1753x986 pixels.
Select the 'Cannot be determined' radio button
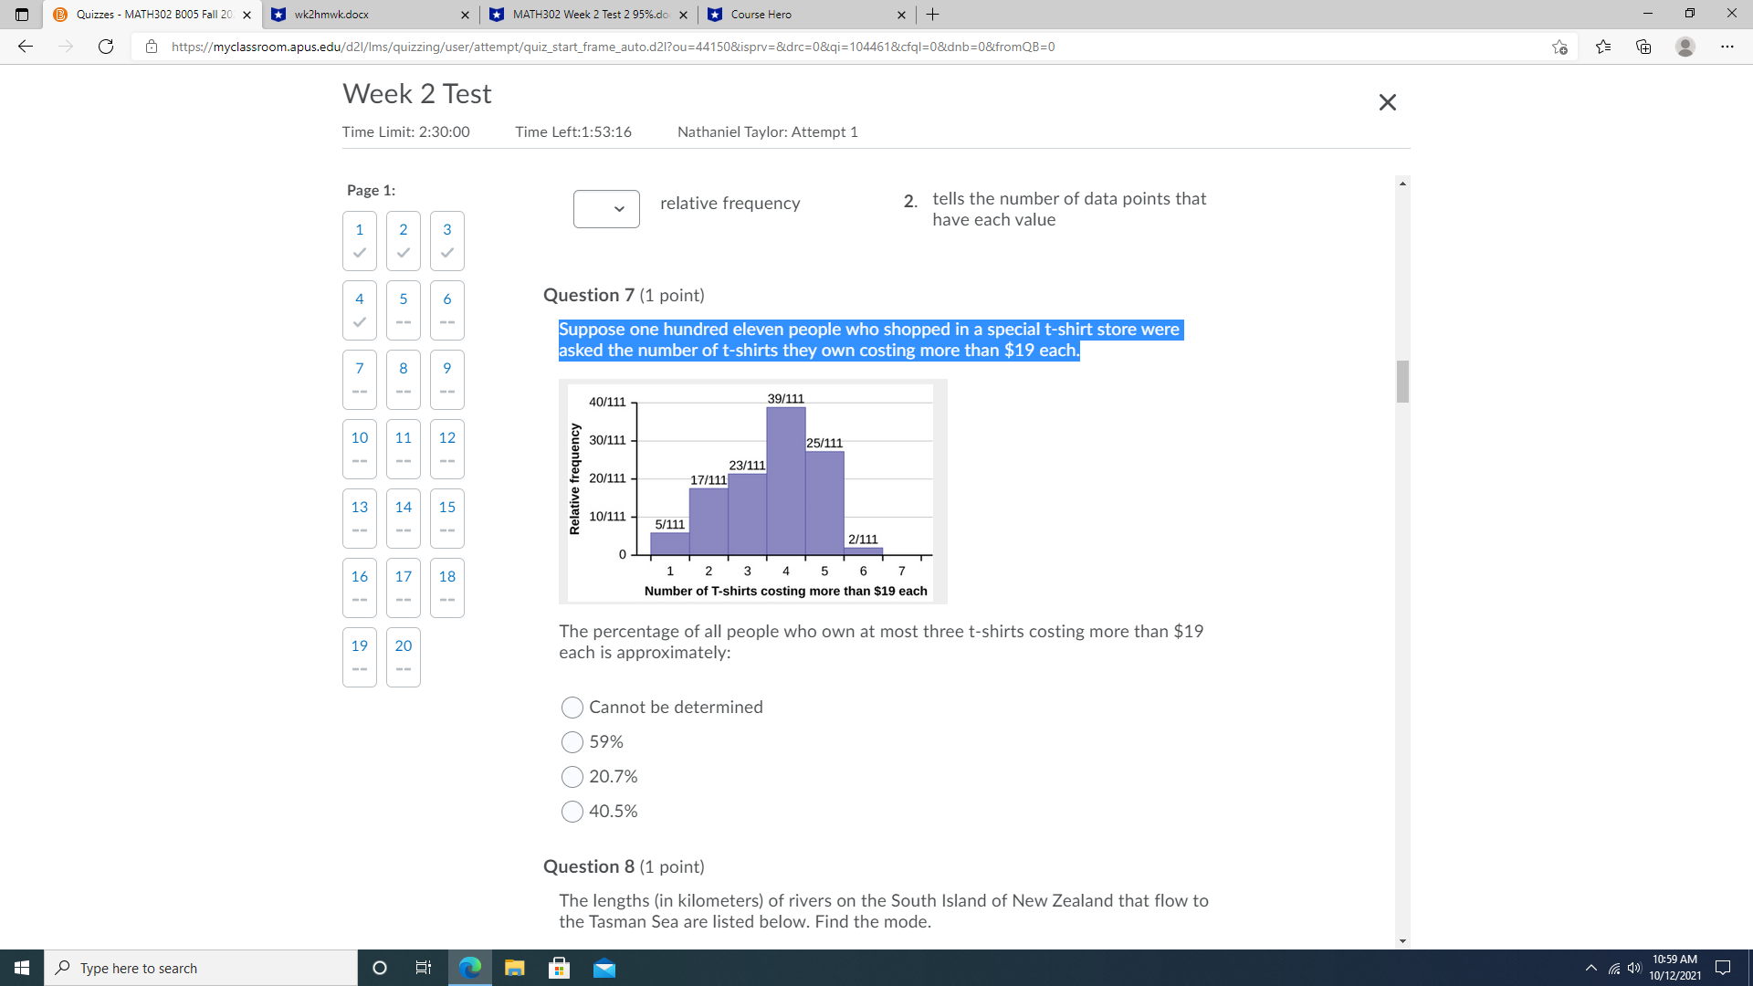coord(573,707)
